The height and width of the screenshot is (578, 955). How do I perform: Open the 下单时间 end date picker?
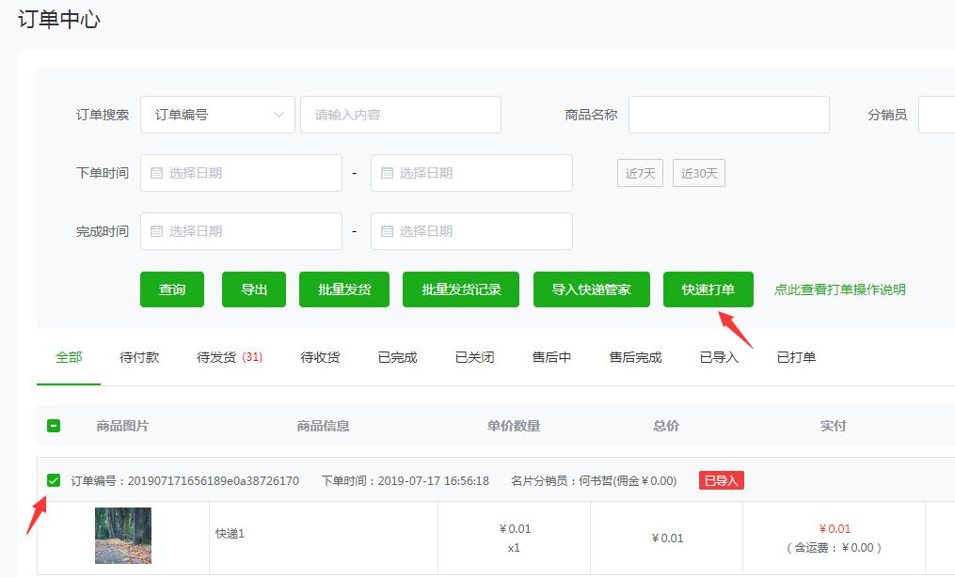pyautogui.click(x=471, y=173)
